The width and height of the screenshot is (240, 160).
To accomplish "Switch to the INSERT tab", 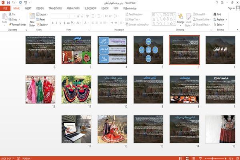I will 28,8.
